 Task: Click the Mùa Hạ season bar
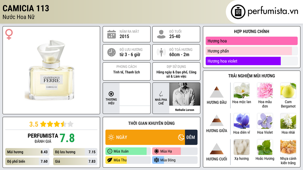(x=175, y=151)
